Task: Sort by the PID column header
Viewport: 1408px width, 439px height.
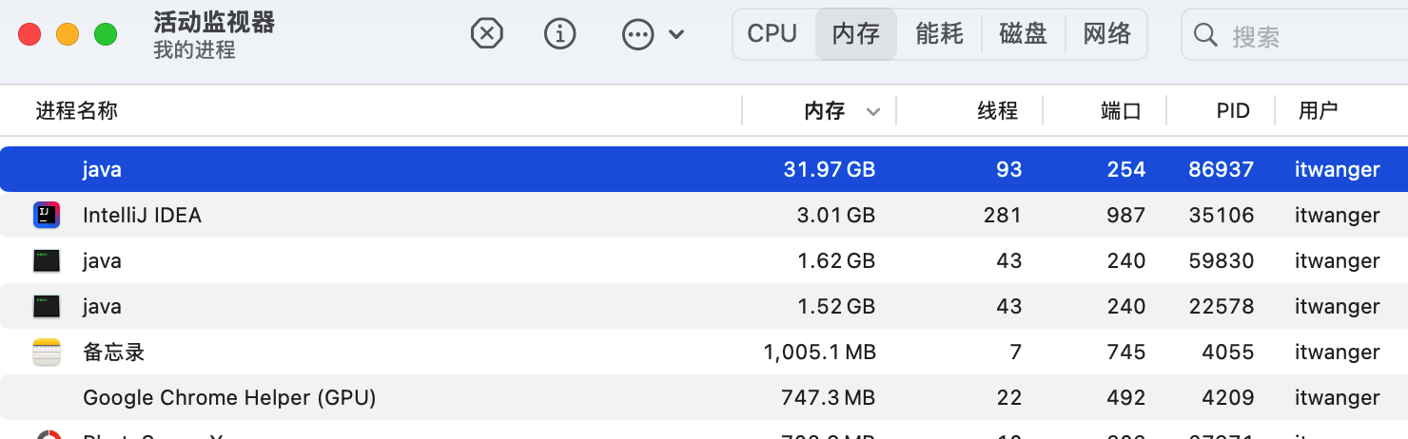Action: click(x=1232, y=111)
